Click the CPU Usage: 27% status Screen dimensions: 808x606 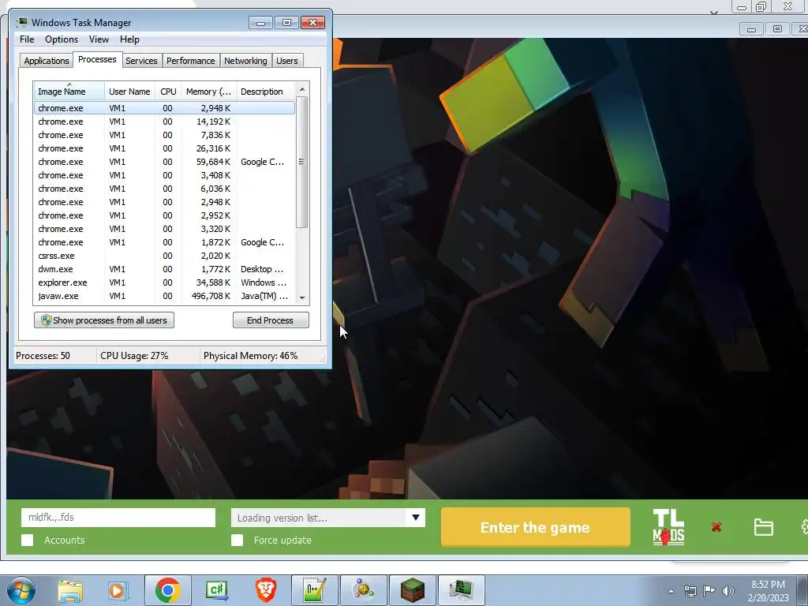click(134, 356)
